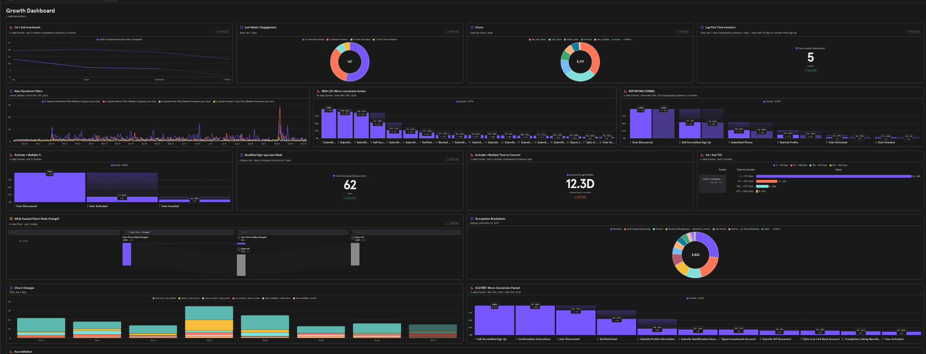
Task: Toggle 'Physician' legend entry in Occupation Breakdown
Action: [x=616, y=229]
